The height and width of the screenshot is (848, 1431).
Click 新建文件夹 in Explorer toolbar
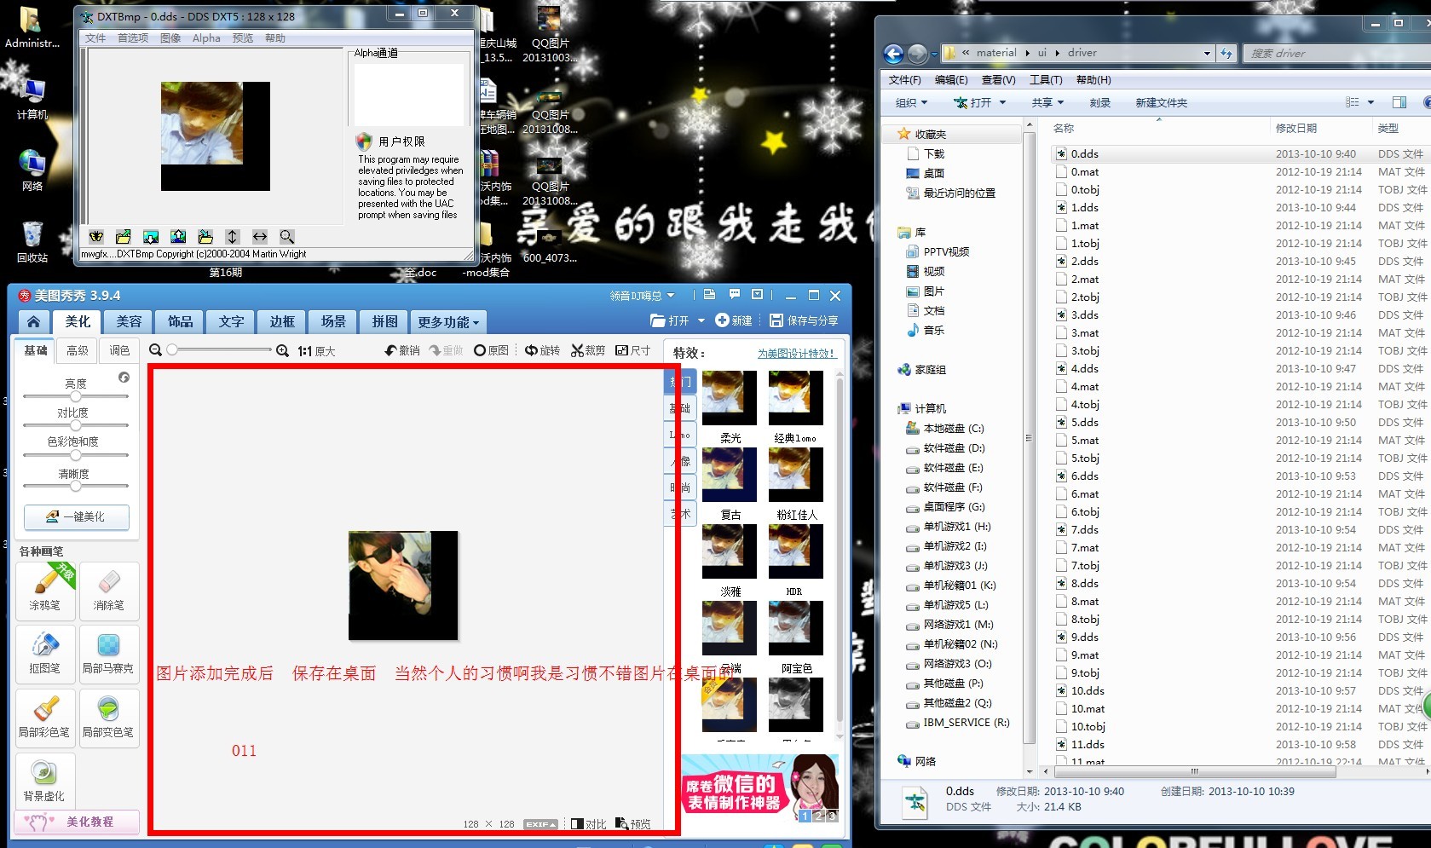(x=1161, y=102)
